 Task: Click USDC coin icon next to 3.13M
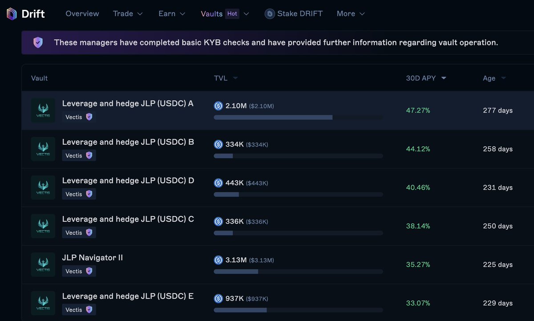[218, 260]
